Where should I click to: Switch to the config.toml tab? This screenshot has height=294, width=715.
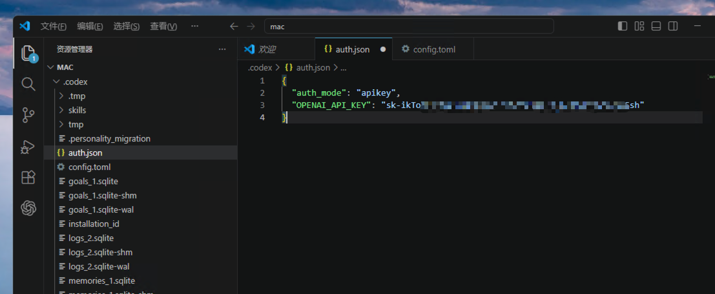(428, 49)
